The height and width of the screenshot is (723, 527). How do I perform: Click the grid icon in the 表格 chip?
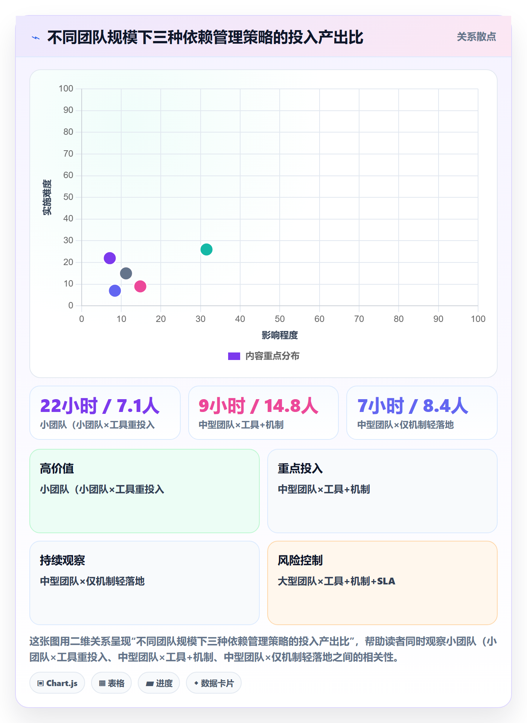point(102,683)
